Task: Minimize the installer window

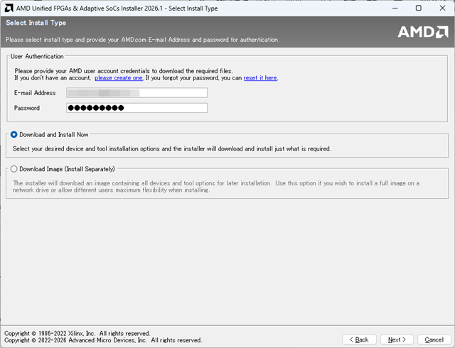Action: 395,8
